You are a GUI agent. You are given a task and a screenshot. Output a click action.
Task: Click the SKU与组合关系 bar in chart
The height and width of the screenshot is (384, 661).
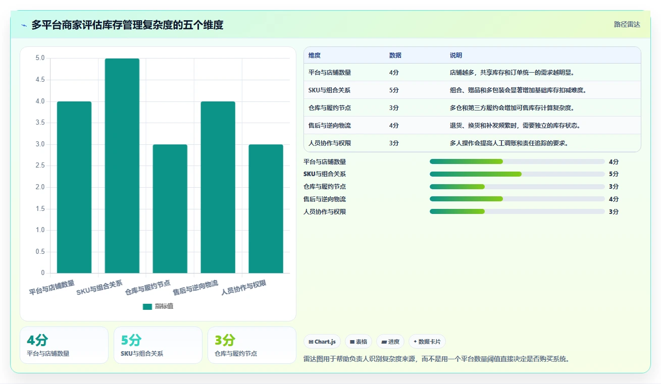tap(122, 166)
